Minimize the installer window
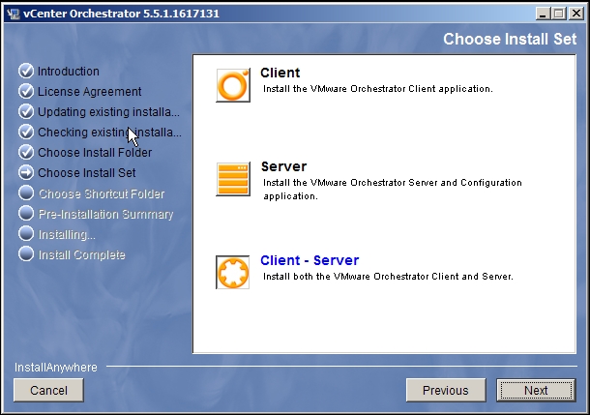The width and height of the screenshot is (590, 415). [539, 13]
